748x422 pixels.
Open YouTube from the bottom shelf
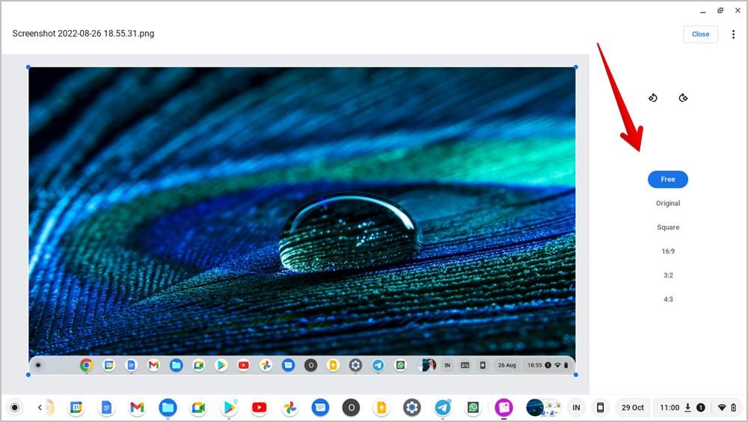[259, 408]
